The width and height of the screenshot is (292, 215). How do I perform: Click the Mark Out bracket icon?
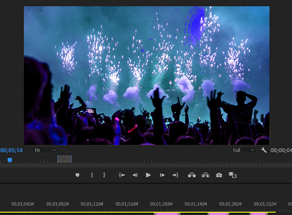(104, 175)
